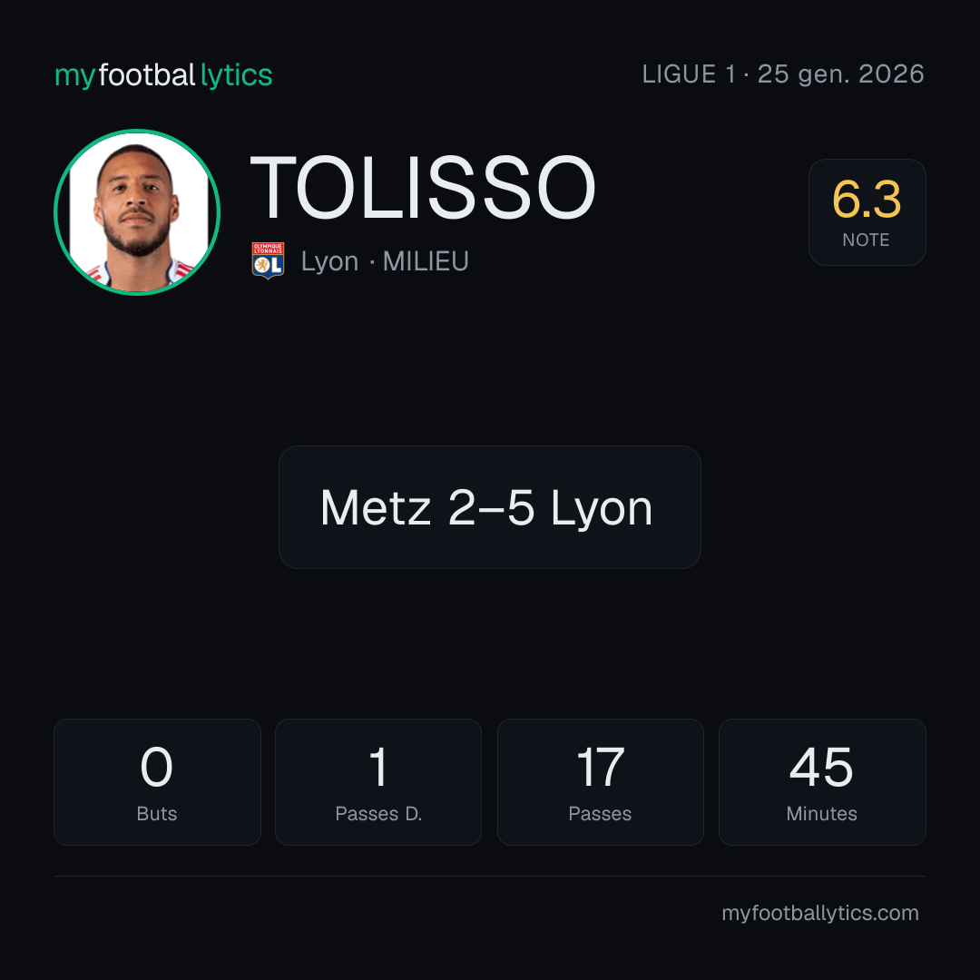Image resolution: width=980 pixels, height=980 pixels.
Task: Click the 25 gen. 2026 date text
Action: (841, 74)
